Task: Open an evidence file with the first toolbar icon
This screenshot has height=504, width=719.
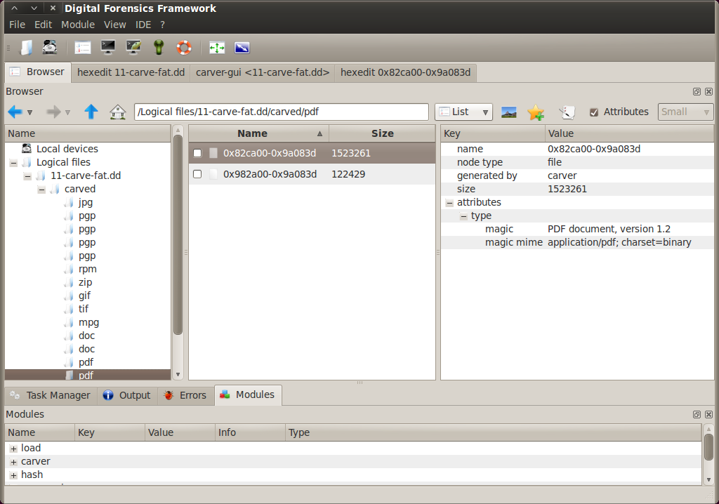Action: [x=27, y=47]
